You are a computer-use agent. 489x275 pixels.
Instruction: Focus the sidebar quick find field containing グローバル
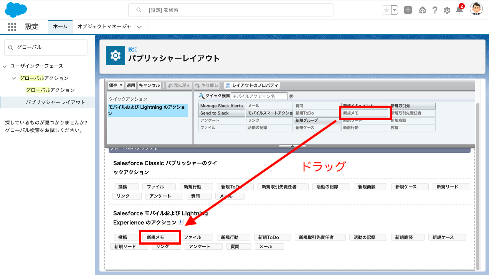point(46,47)
